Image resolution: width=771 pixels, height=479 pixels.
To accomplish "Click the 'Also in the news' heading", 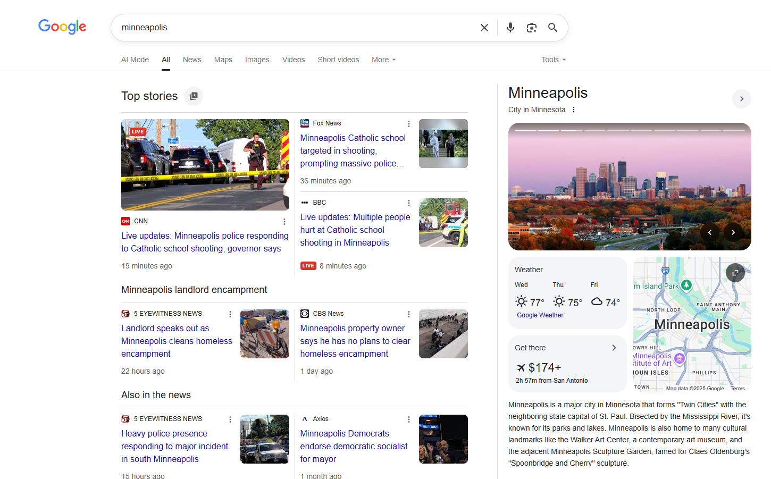I will (x=156, y=395).
